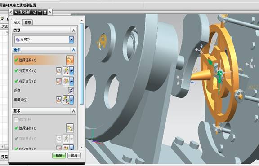The image size is (259, 166).
Task: Click the select link icon beside 选择连杆 in 操作
Action: click(x=70, y=60)
